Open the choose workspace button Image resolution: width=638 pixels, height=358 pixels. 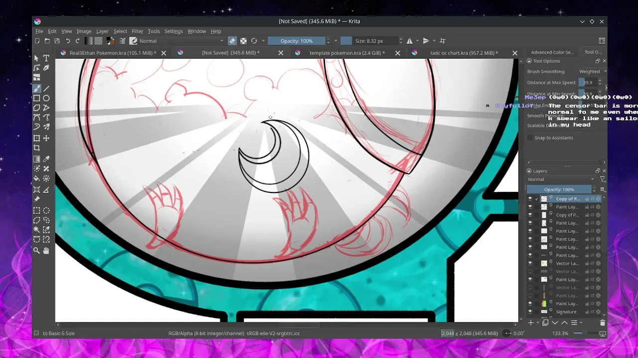pos(602,41)
